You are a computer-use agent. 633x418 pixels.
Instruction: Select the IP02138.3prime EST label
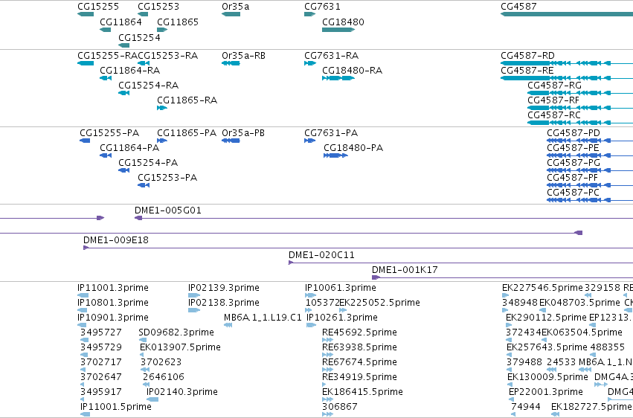[224, 303]
